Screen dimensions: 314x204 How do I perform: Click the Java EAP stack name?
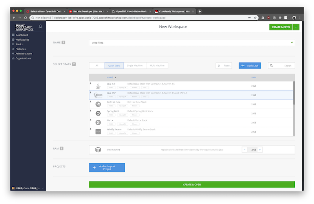click(x=111, y=93)
